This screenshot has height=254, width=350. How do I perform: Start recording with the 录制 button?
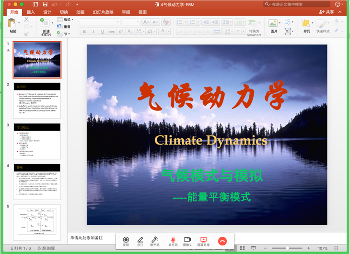pyautogui.click(x=126, y=240)
